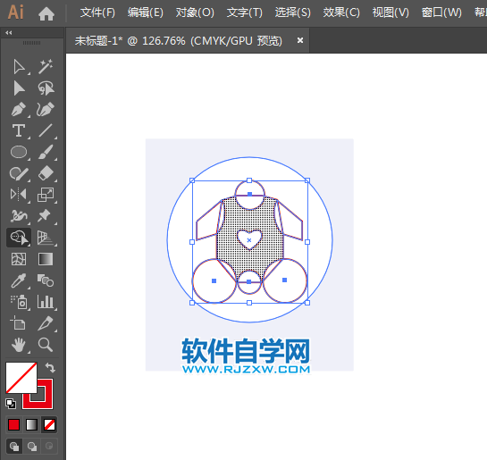Apply Gradient mode button
Screen dimensions: 487x460
click(x=31, y=424)
